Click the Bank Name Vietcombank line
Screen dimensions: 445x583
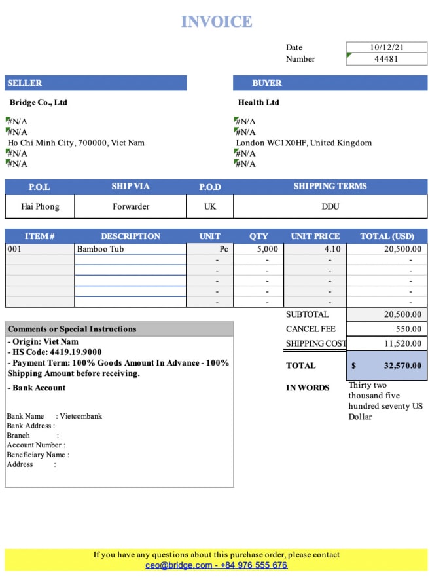54,416
